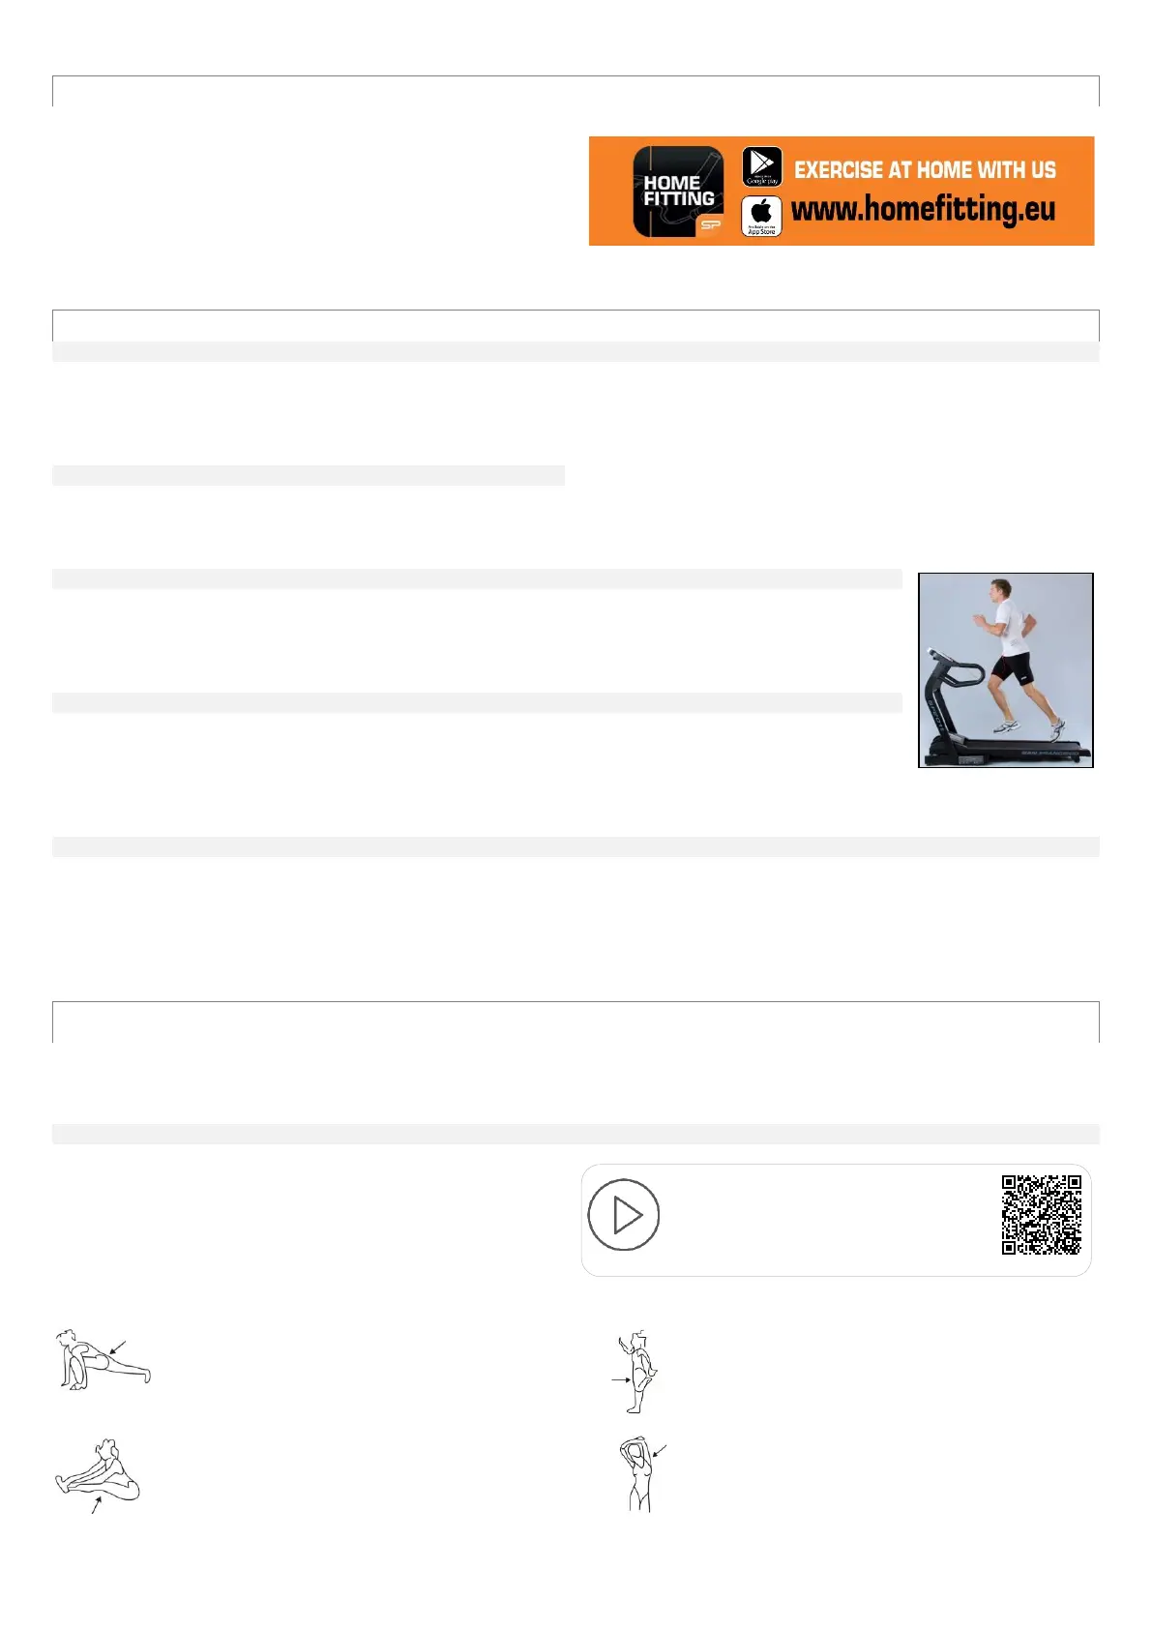Open the Google Play store badge
The width and height of the screenshot is (1152, 1629).
pos(762,166)
